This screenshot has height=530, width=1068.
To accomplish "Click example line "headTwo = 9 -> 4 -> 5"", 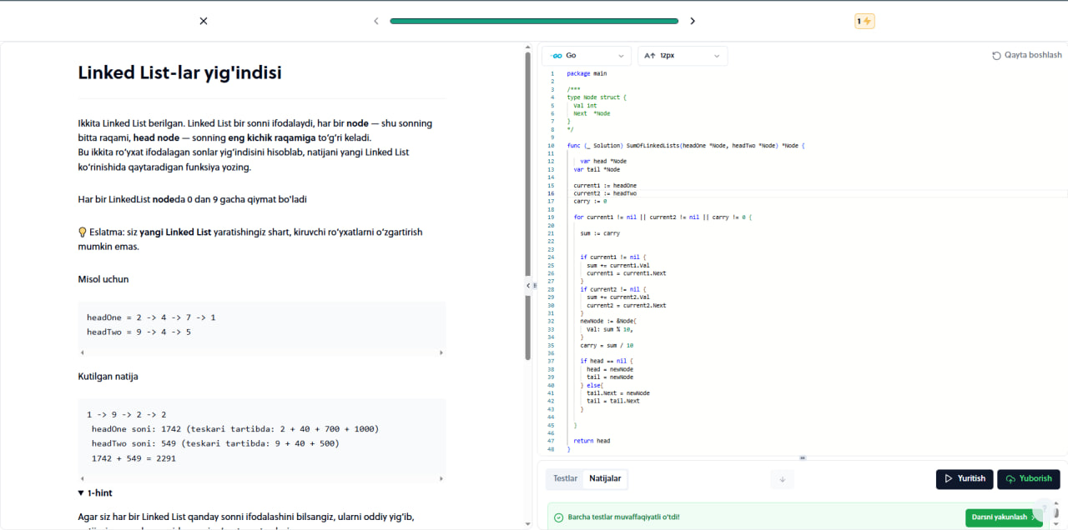I will coord(139,332).
